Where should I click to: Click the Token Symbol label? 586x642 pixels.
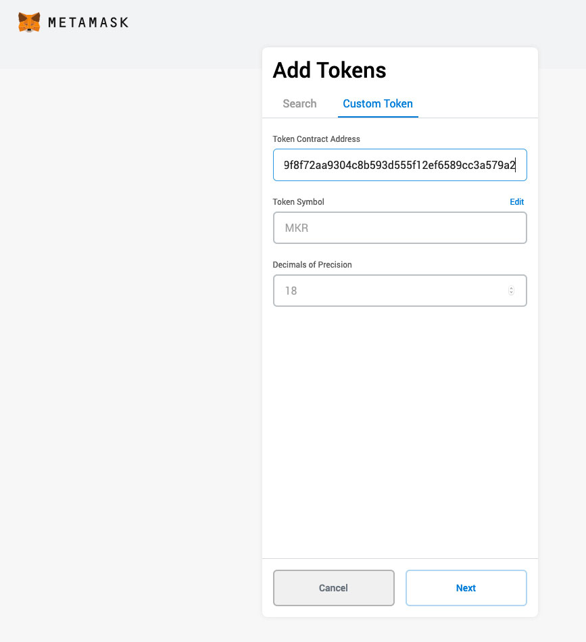(x=297, y=201)
